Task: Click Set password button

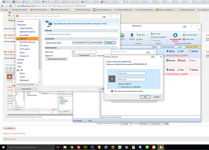Action: (84, 56)
